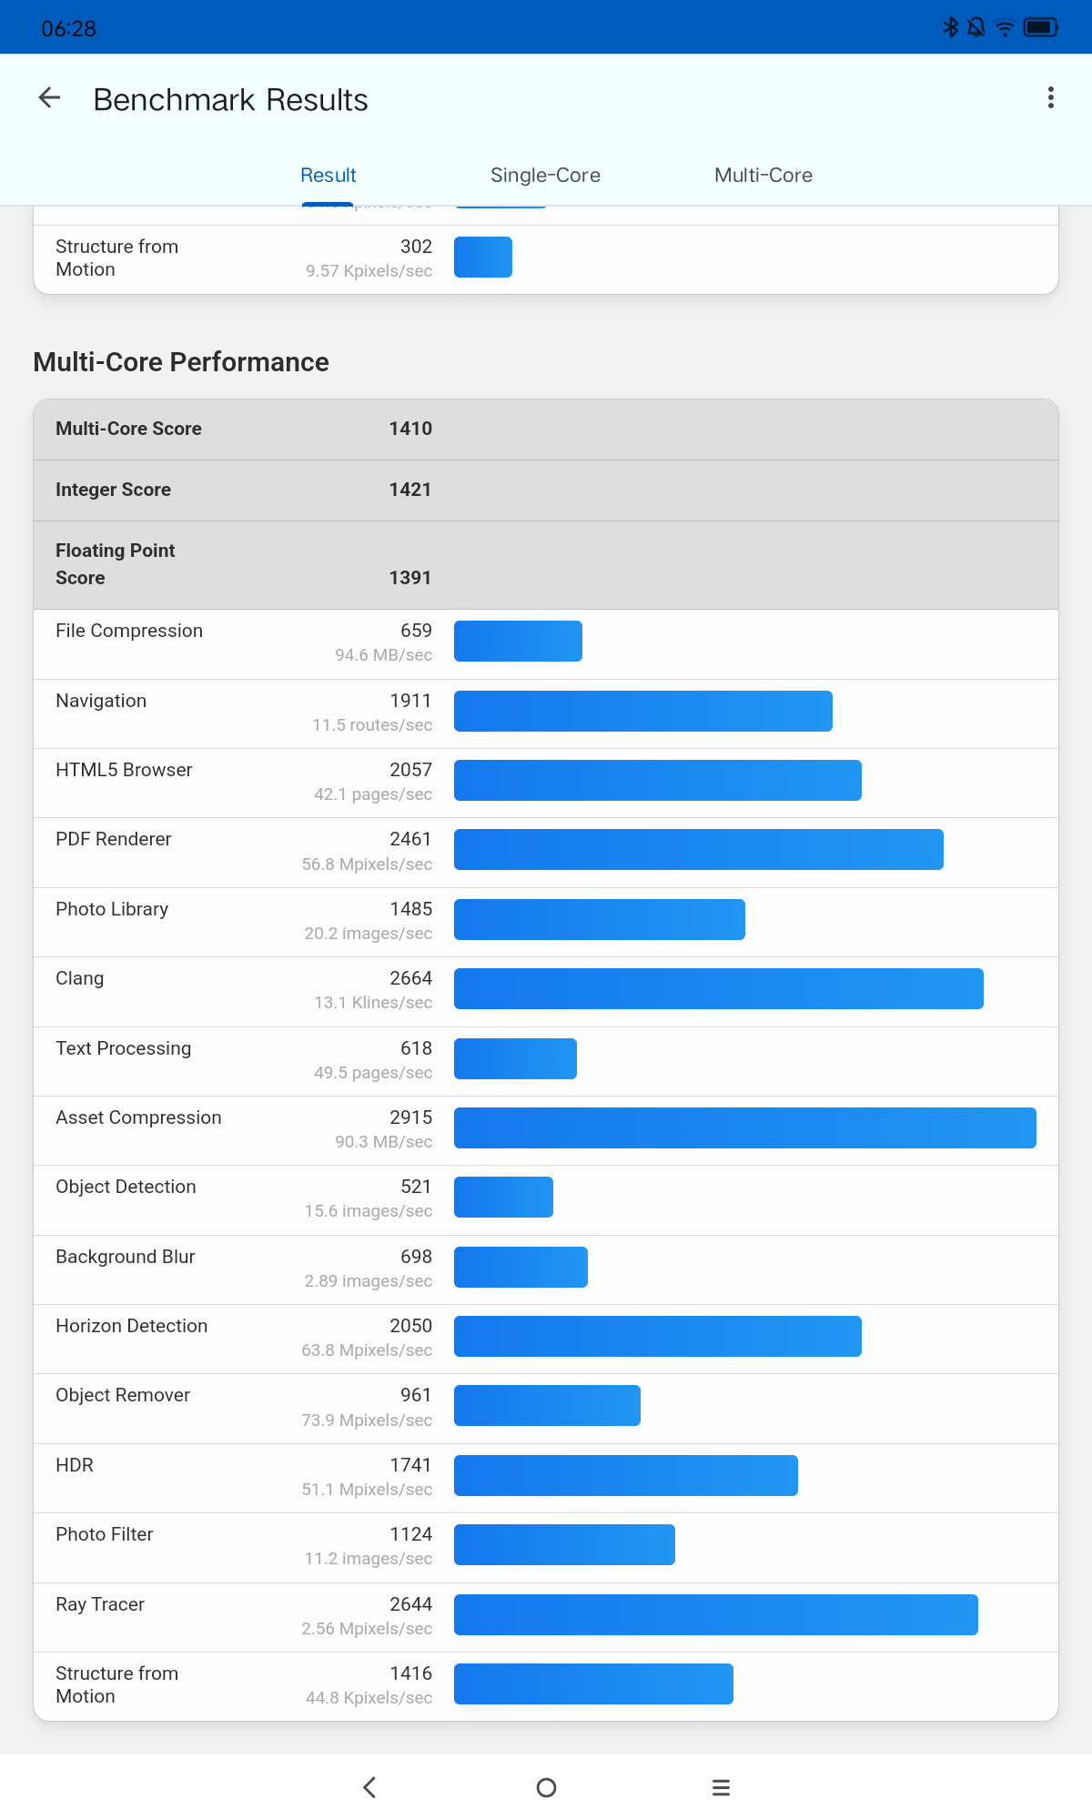The height and width of the screenshot is (1820, 1092).
Task: Open recent apps navigation button
Action: [721, 1787]
